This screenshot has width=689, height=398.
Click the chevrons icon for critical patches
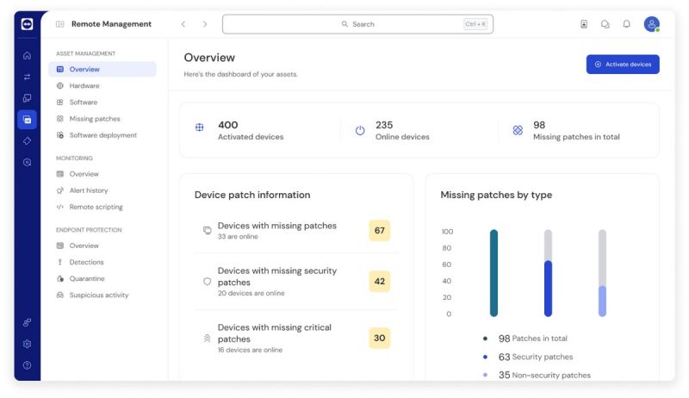(x=207, y=339)
